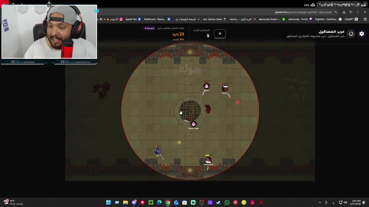Open OBS Studio from the taskbar
Screen dimensions: 369x207
[x=202, y=202]
